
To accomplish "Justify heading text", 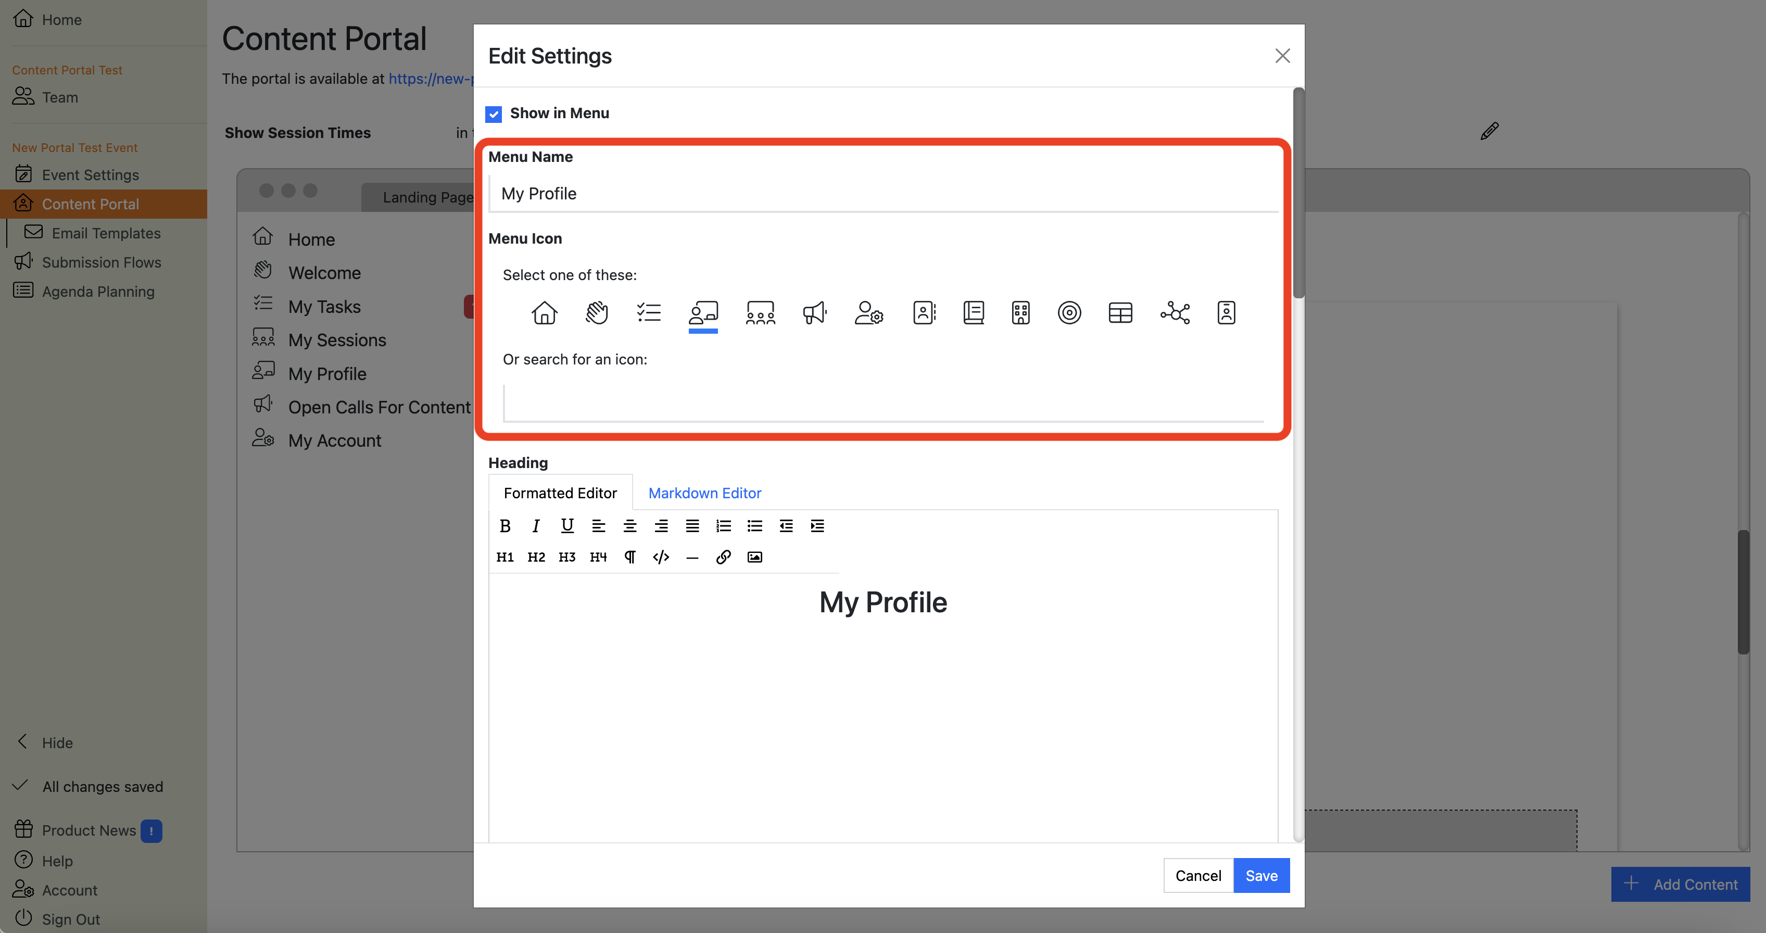I will click(x=692, y=526).
